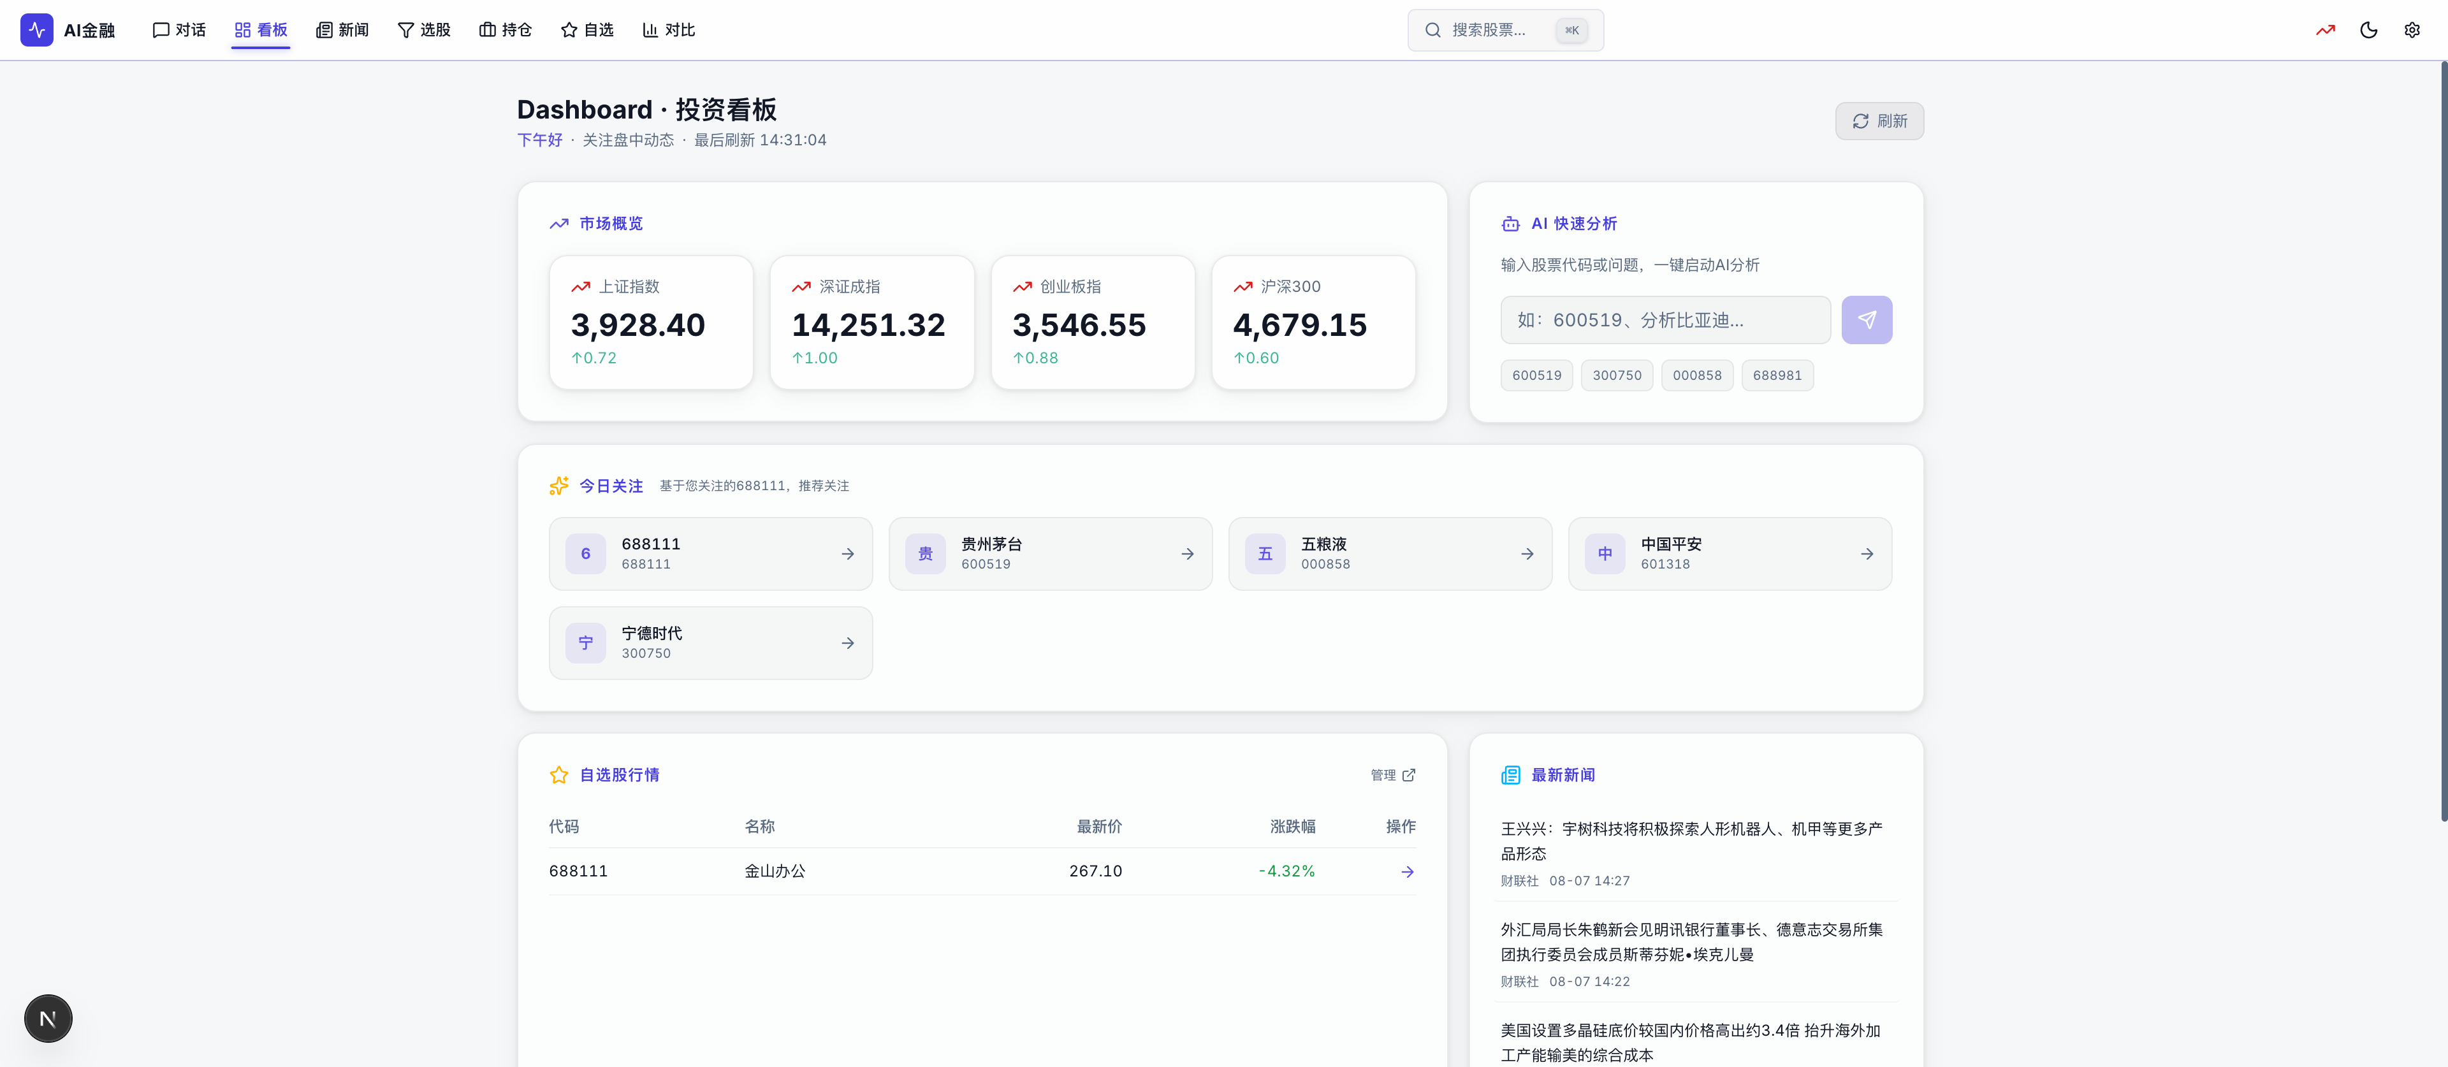The image size is (2448, 1067).
Task: Open the 上证指数 index card
Action: [651, 322]
